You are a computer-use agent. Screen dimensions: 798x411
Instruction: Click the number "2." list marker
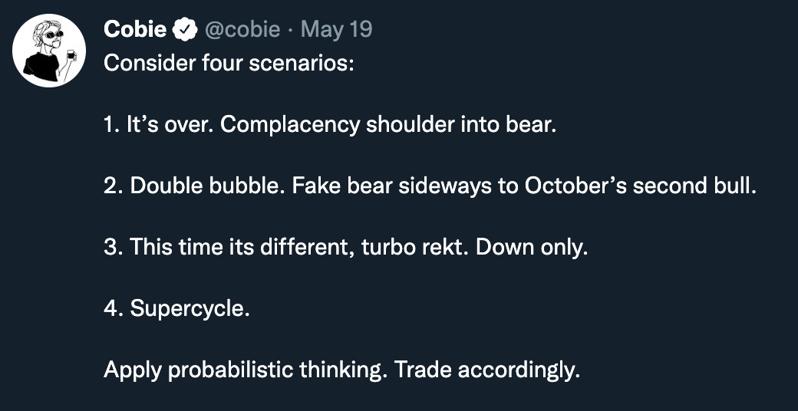pos(113,185)
